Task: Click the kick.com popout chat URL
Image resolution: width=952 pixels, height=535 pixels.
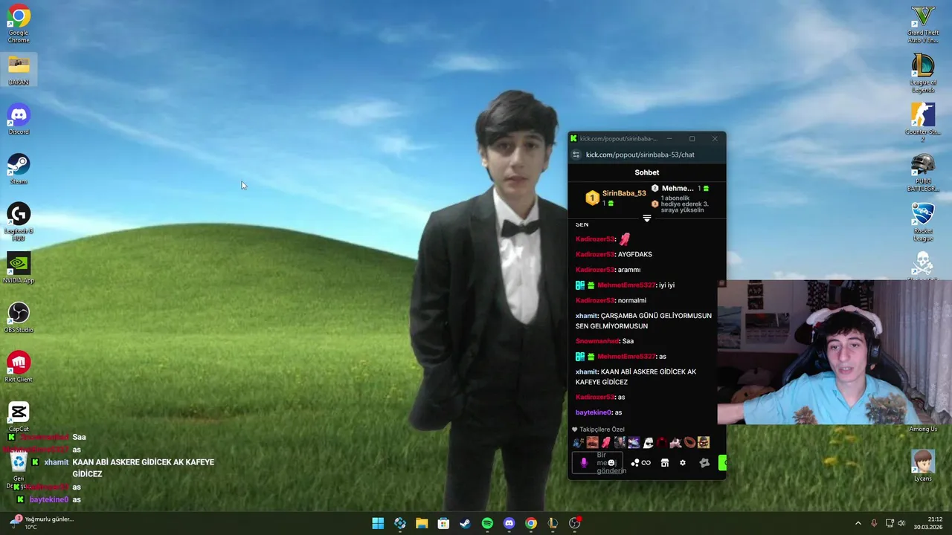Action: click(x=640, y=155)
